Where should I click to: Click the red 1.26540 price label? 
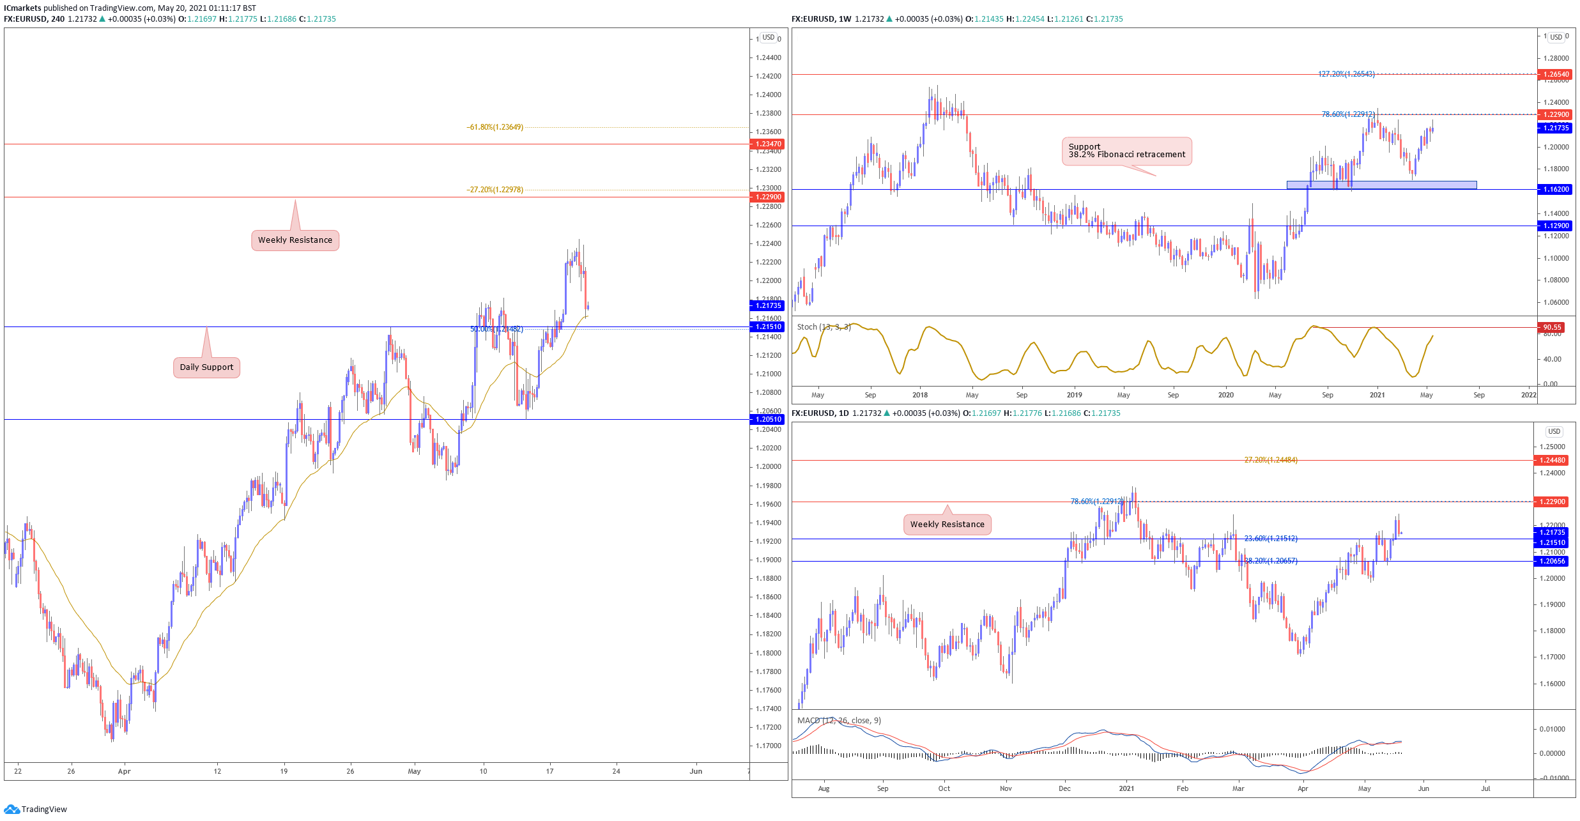(1556, 75)
